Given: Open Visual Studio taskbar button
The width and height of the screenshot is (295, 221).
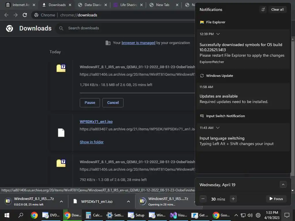Looking at the screenshot, I should [179, 215].
